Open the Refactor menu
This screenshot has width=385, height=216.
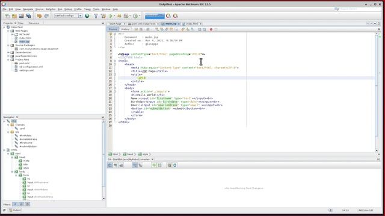click(51, 10)
